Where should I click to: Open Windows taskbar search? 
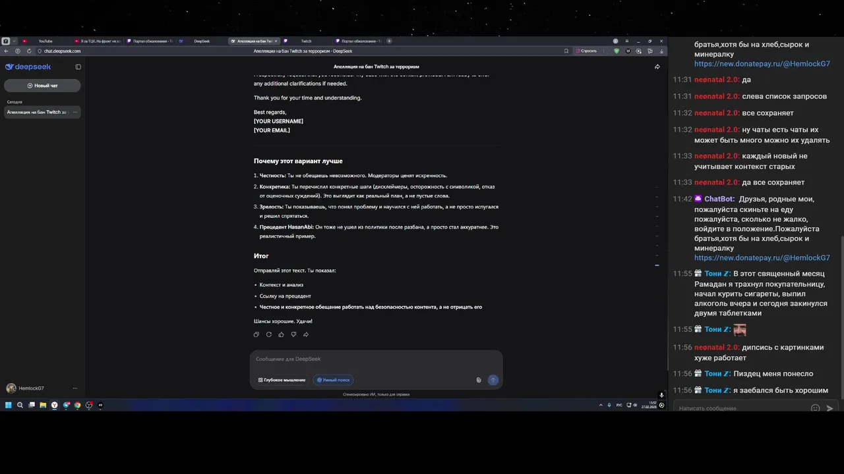(x=20, y=405)
